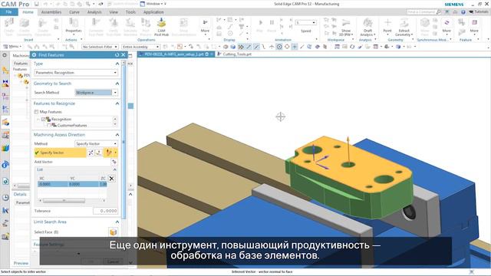Open the resource bar settings gear icon
Image resolution: width=491 pixels, height=276 pixels.
[5, 55]
